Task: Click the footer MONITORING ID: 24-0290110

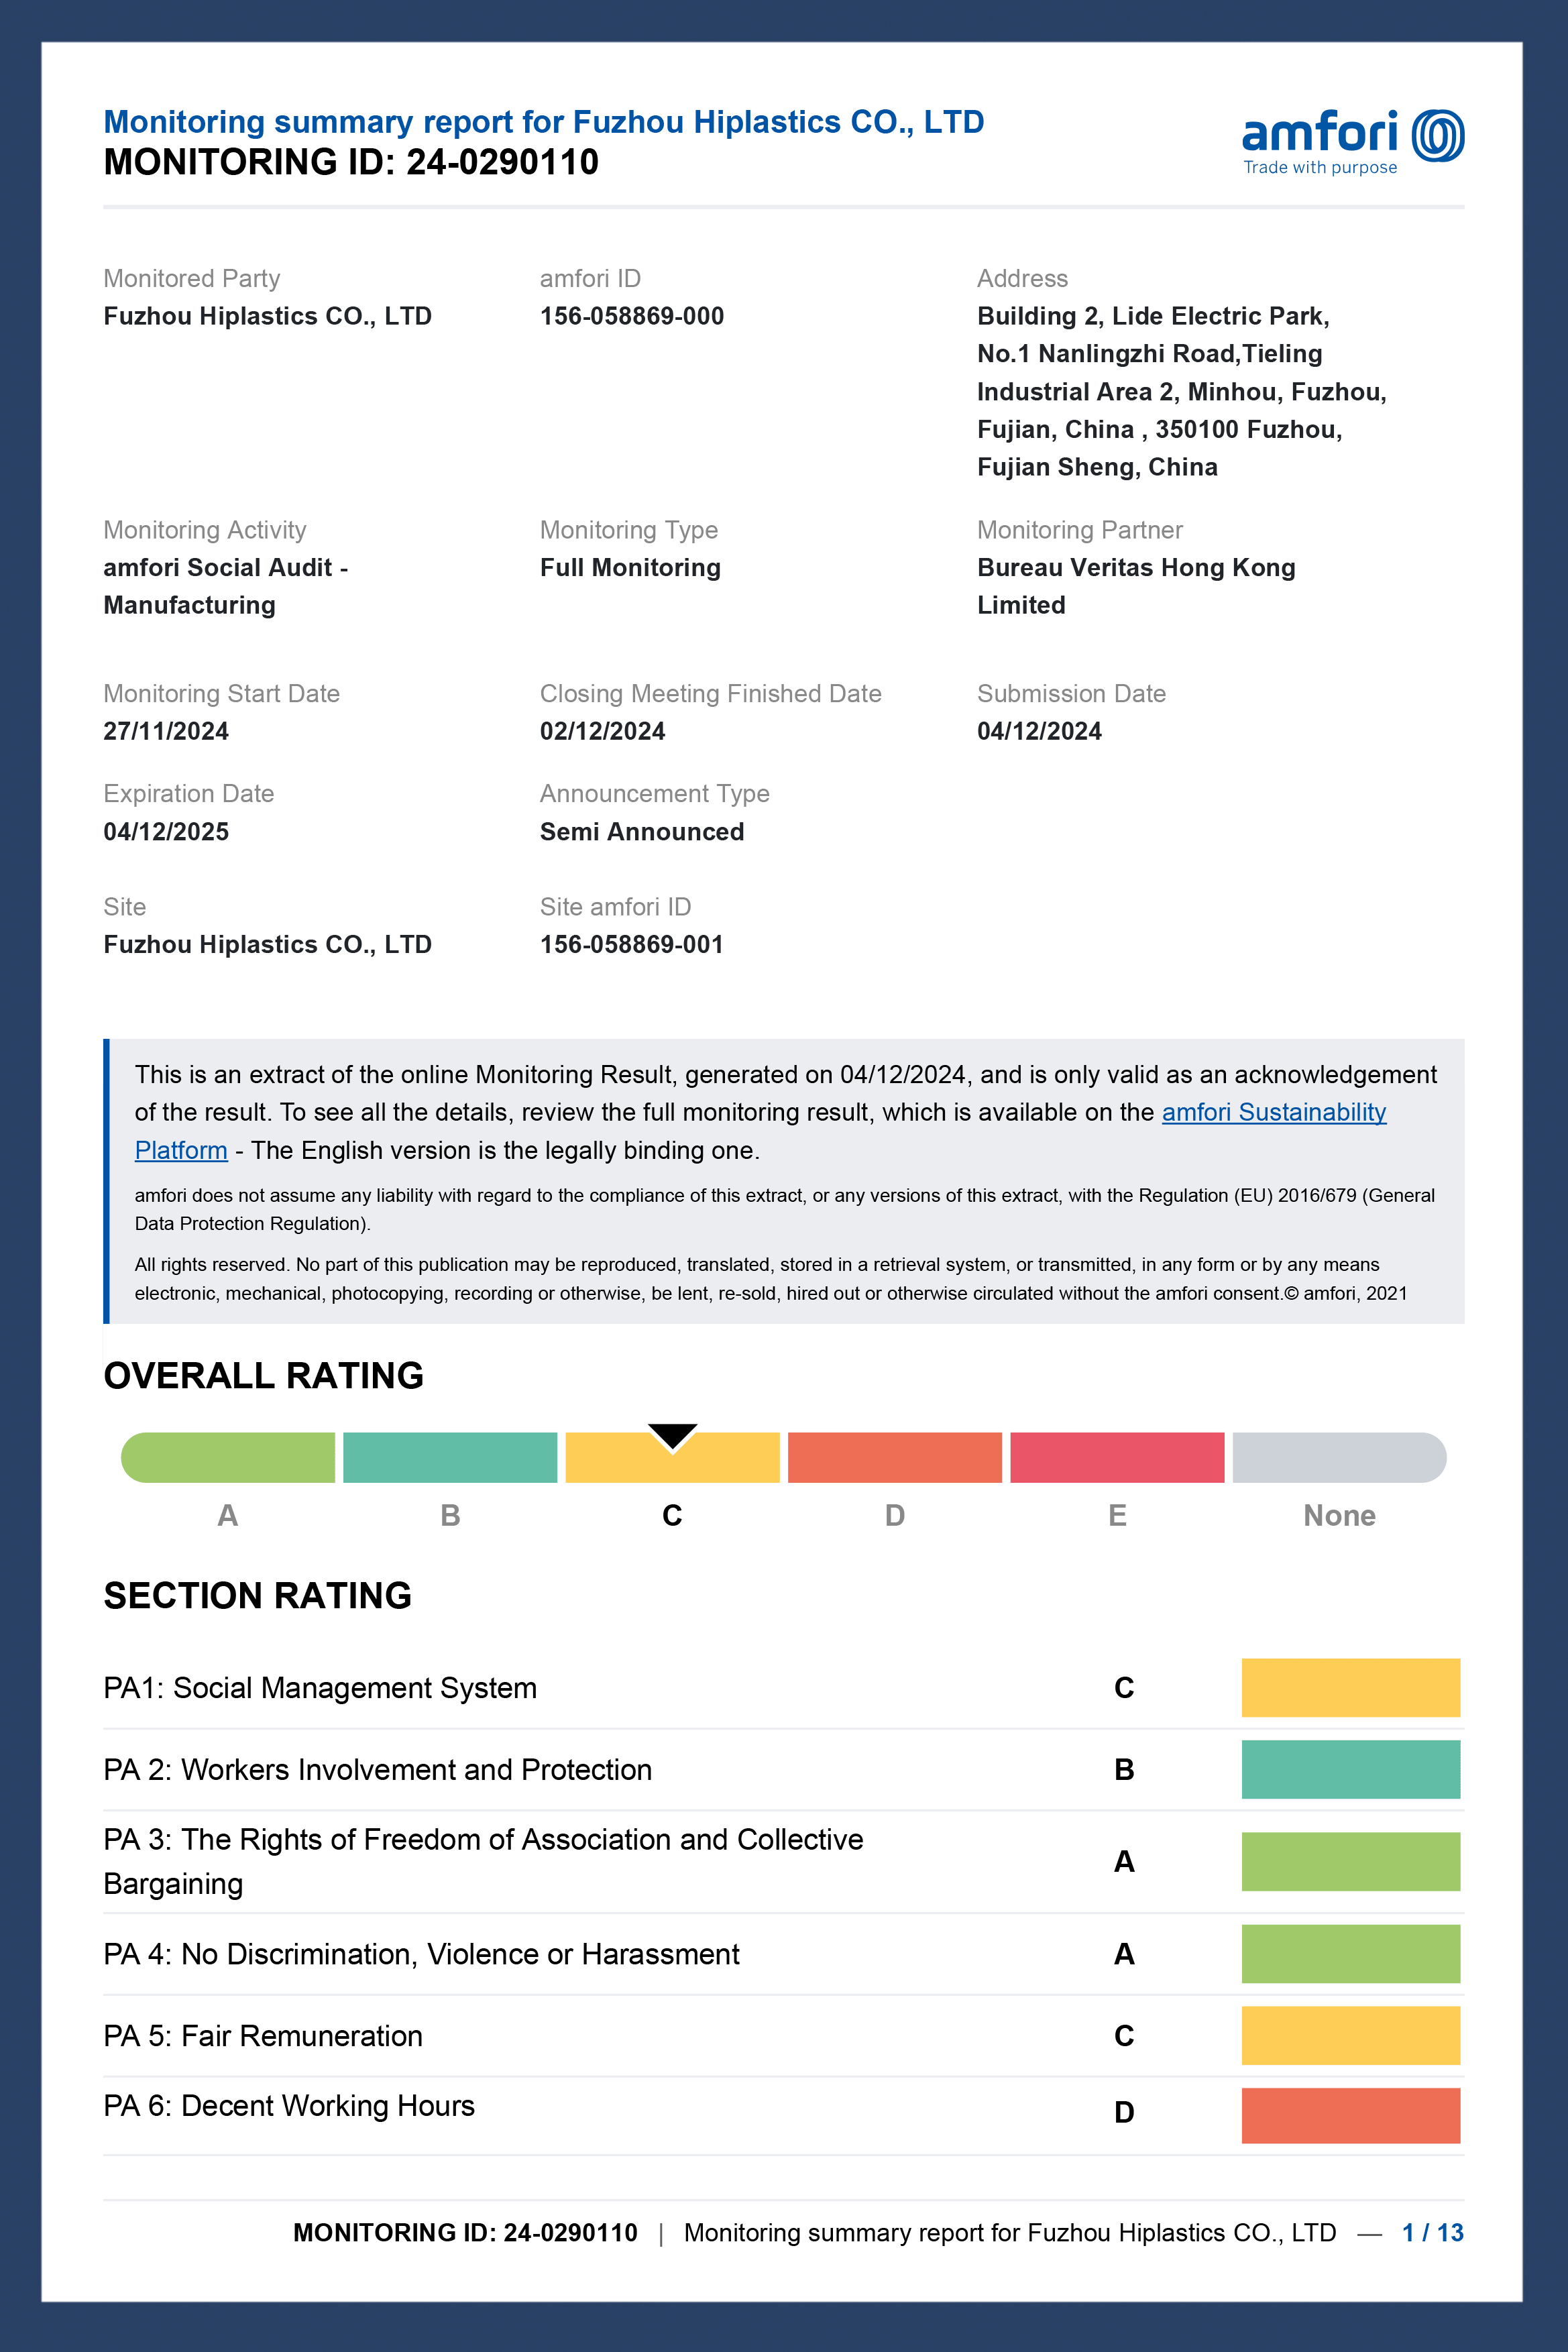Action: 465,2232
